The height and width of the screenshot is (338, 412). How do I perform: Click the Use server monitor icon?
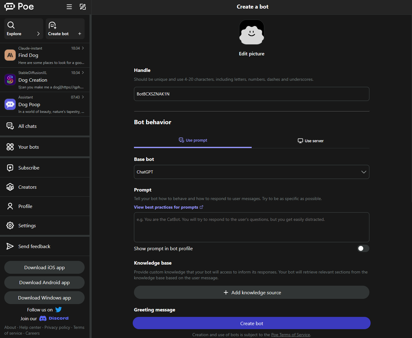[300, 141]
